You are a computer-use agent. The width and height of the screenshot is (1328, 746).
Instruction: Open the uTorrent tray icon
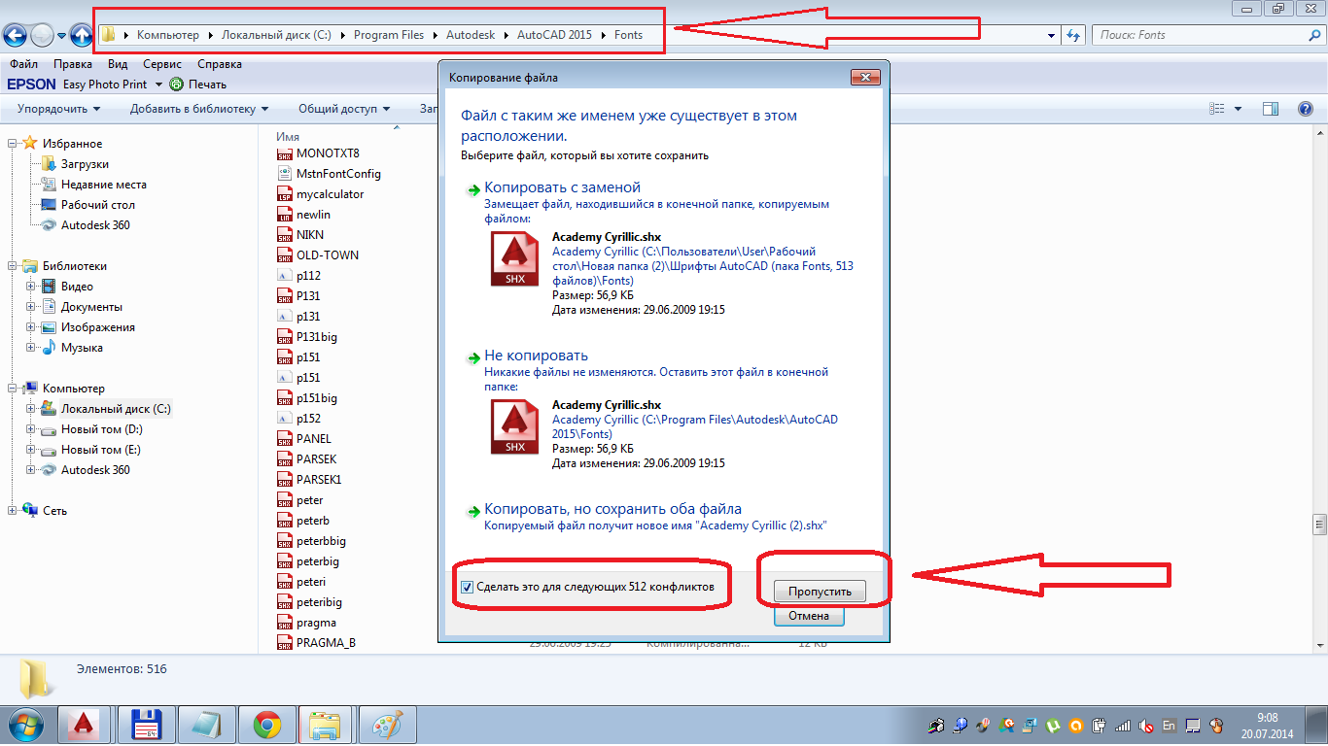pos(1052,726)
